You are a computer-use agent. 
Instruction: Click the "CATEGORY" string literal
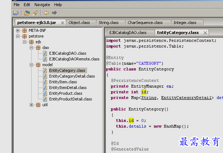pos(149,63)
